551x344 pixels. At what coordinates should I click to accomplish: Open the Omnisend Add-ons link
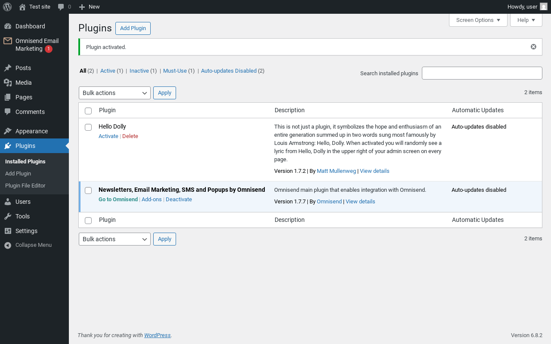click(x=152, y=200)
